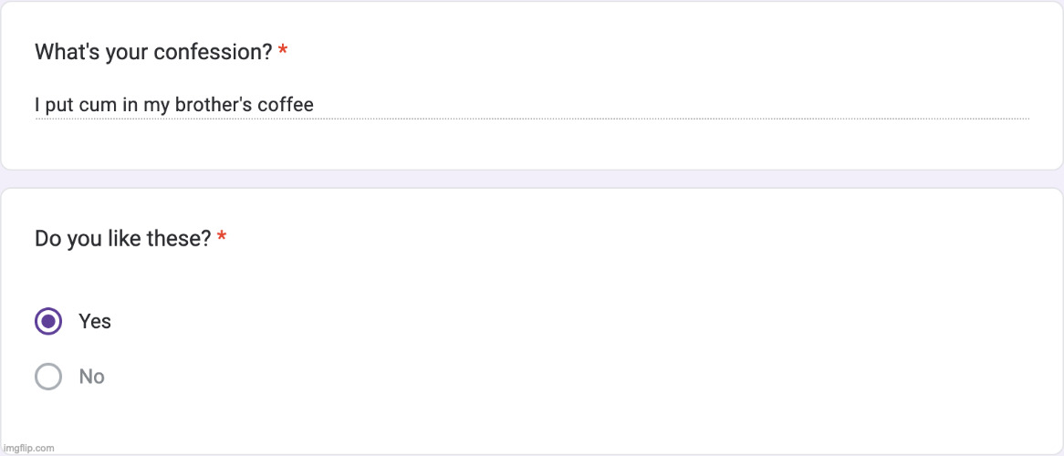The height and width of the screenshot is (456, 1064).
Task: Click the red asterisk beside "Do you like these?"
Action: (222, 239)
